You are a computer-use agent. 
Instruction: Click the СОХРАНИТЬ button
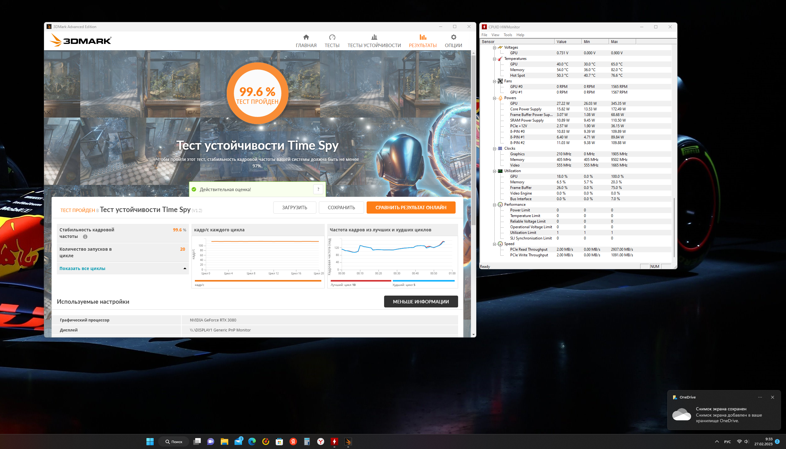coord(341,208)
